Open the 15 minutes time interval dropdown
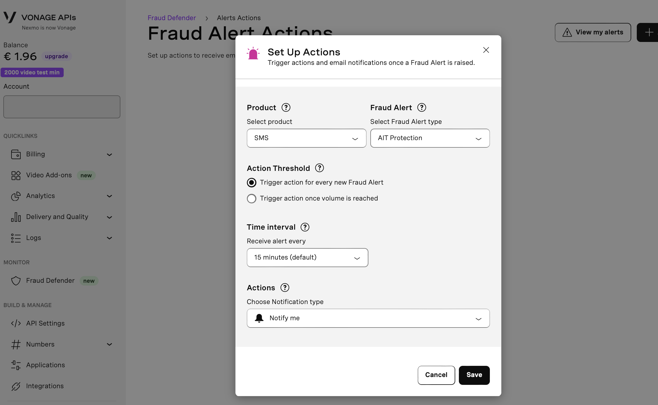 click(x=307, y=257)
